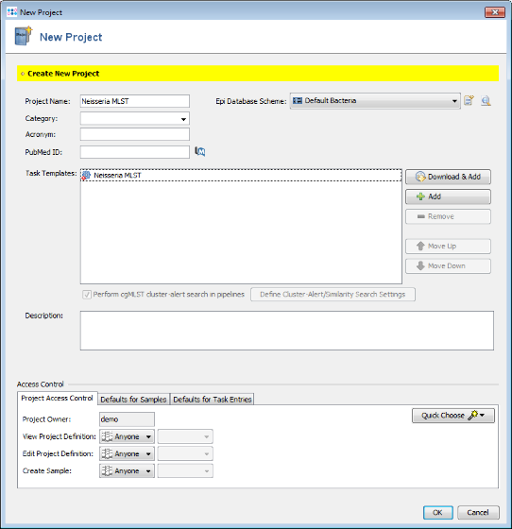Click the PubMed ID input field
Screen dimensions: 512x529
point(135,152)
